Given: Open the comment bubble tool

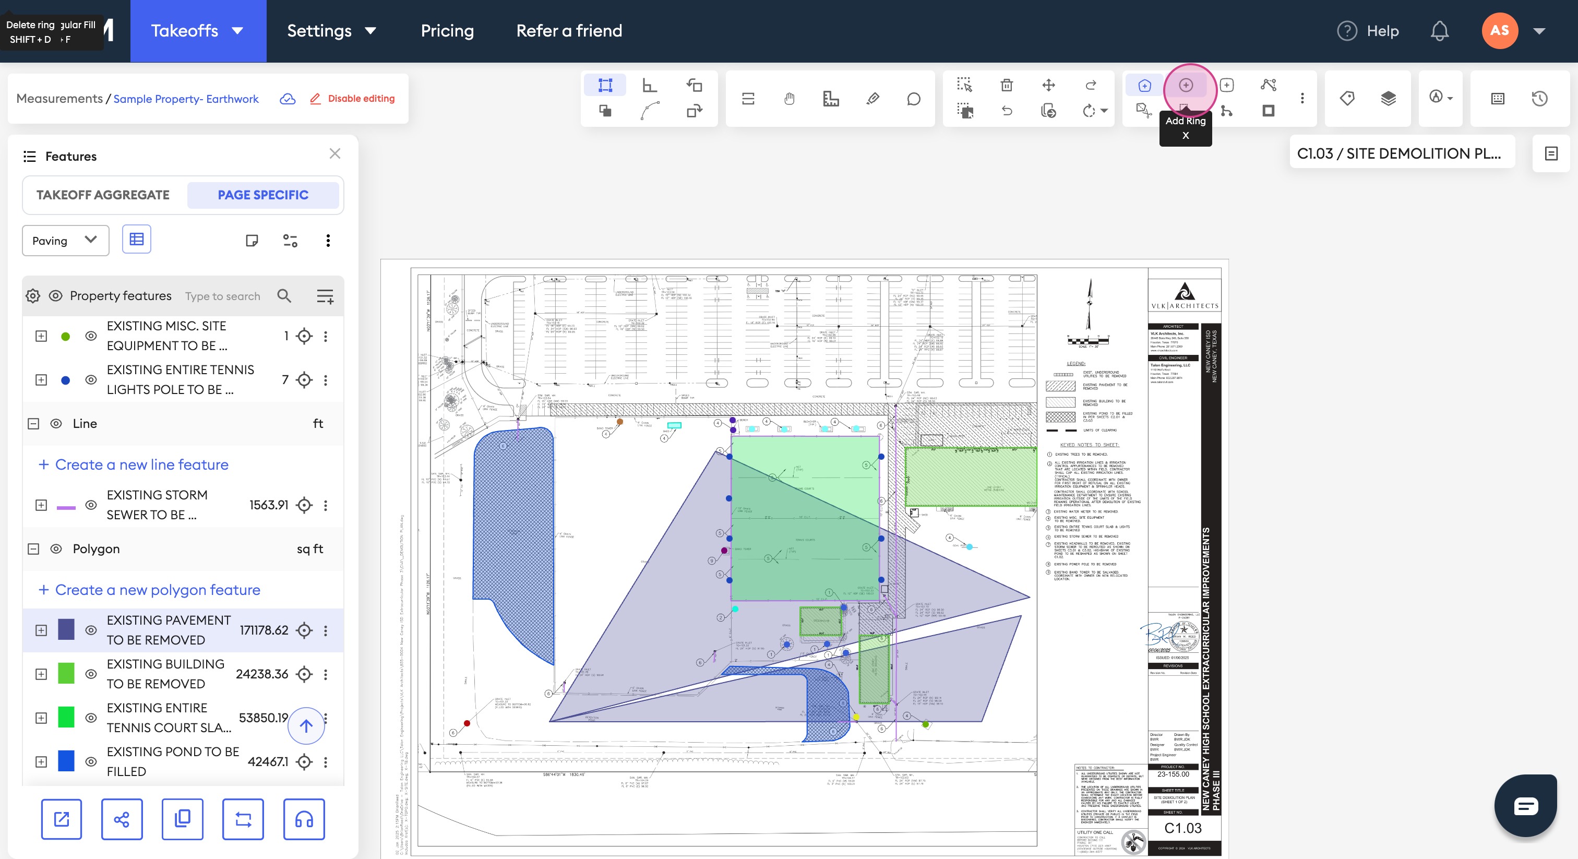Looking at the screenshot, I should 913,99.
